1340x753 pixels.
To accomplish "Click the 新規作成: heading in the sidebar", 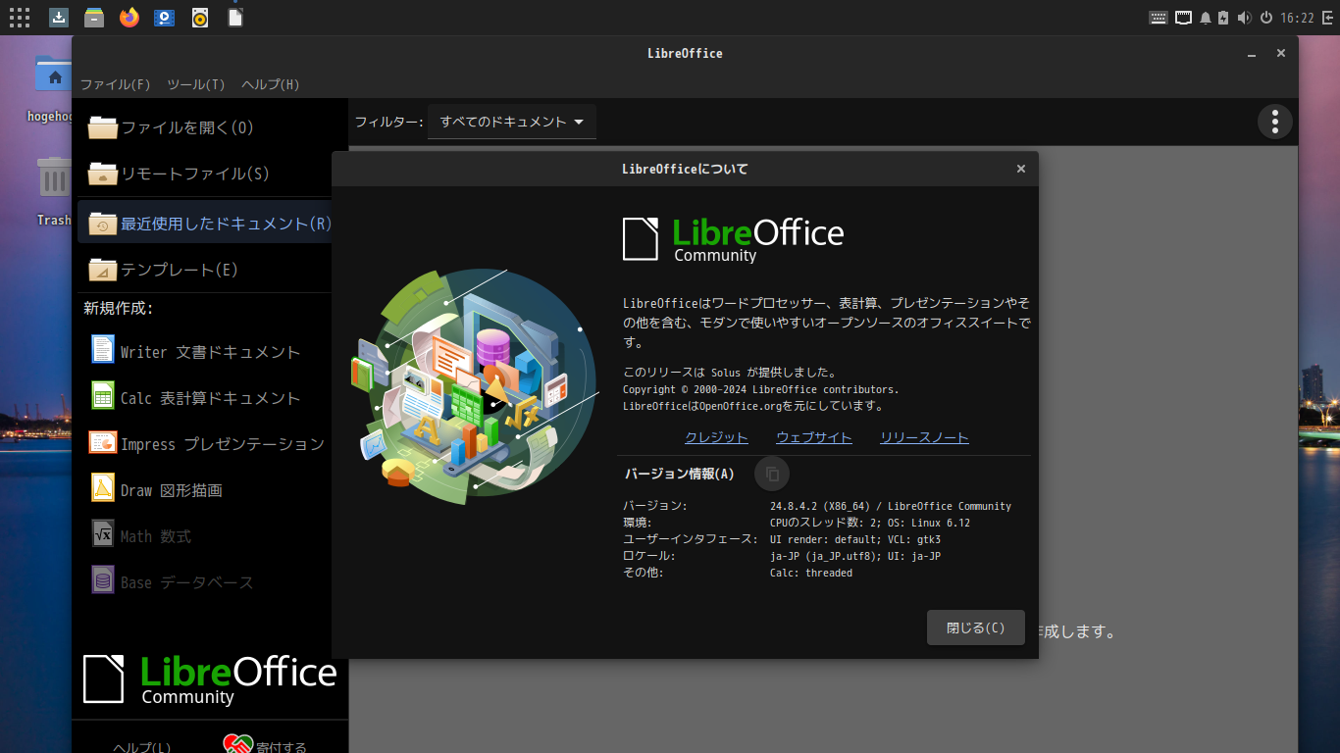I will (x=118, y=308).
